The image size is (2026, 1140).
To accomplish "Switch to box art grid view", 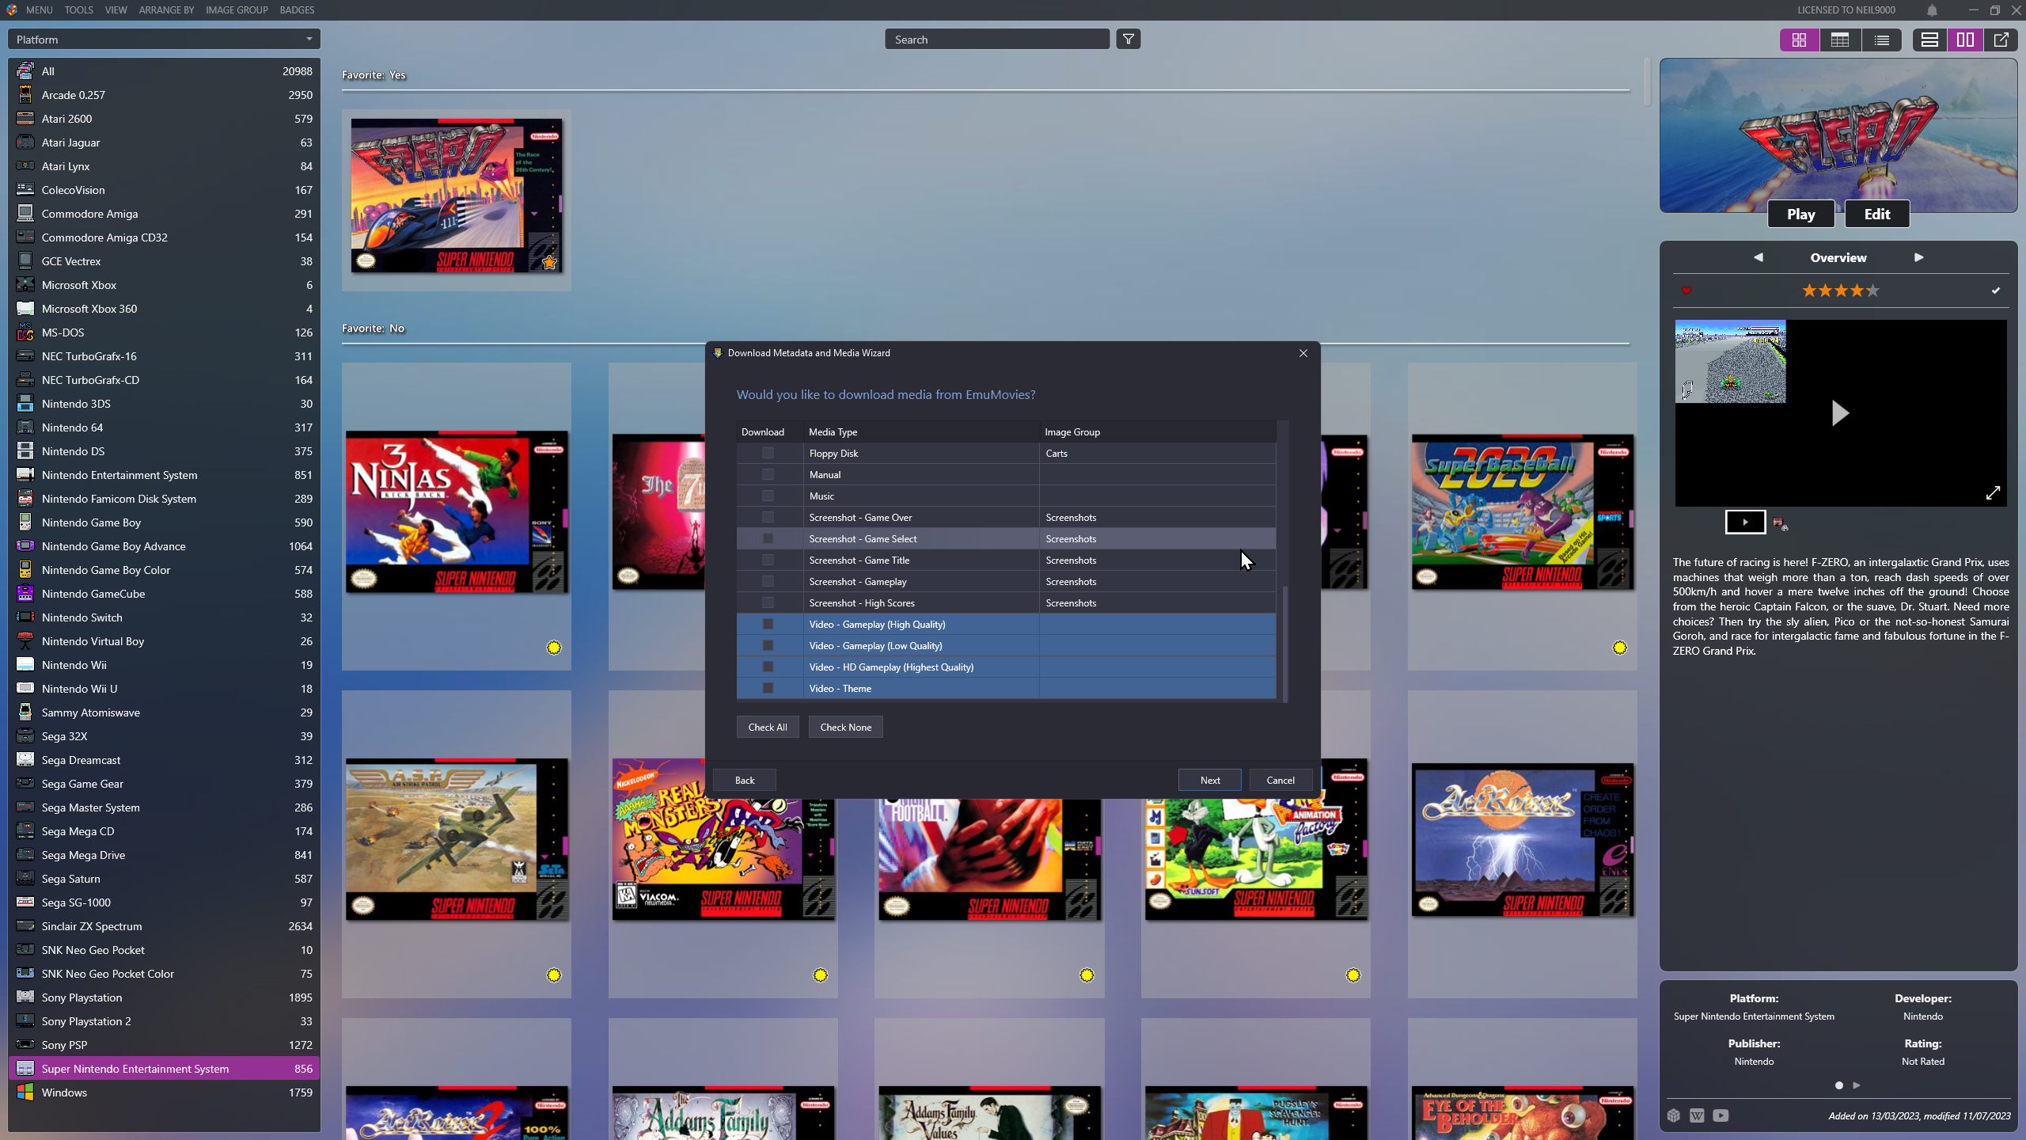I will (1799, 40).
